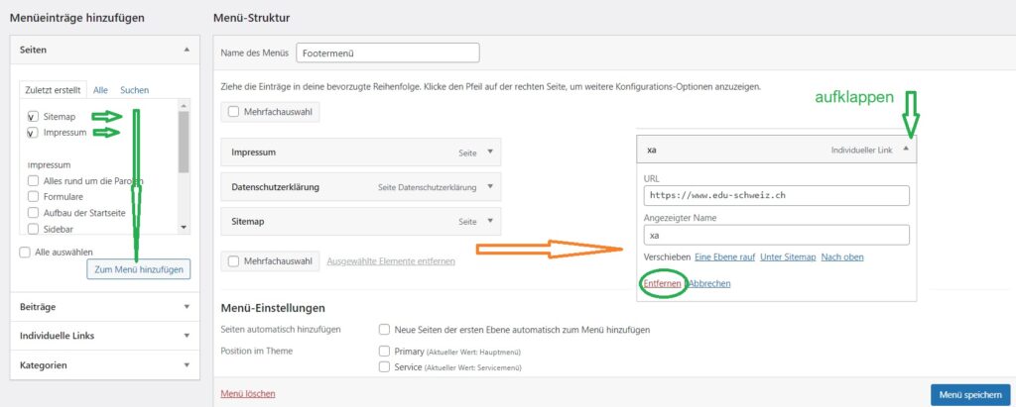1016x407 pixels.
Task: Enable the Alle auswählen checkbox
Action: click(x=25, y=253)
